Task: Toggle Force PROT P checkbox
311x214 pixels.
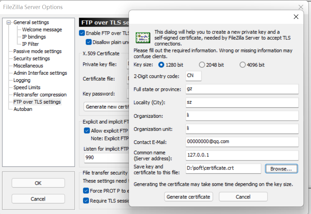Action: [x=86, y=191]
